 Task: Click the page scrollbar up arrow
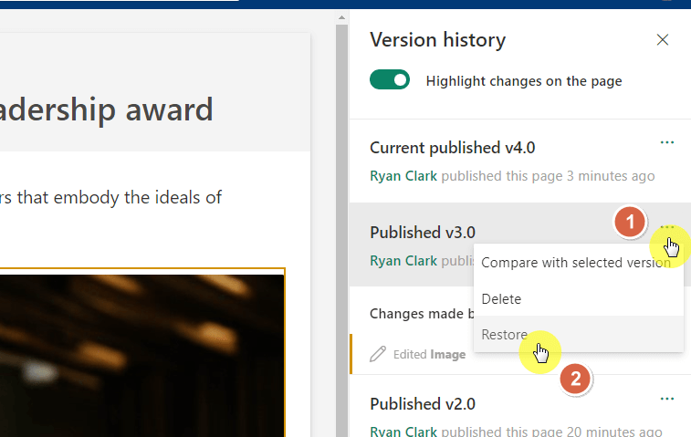tap(341, 17)
